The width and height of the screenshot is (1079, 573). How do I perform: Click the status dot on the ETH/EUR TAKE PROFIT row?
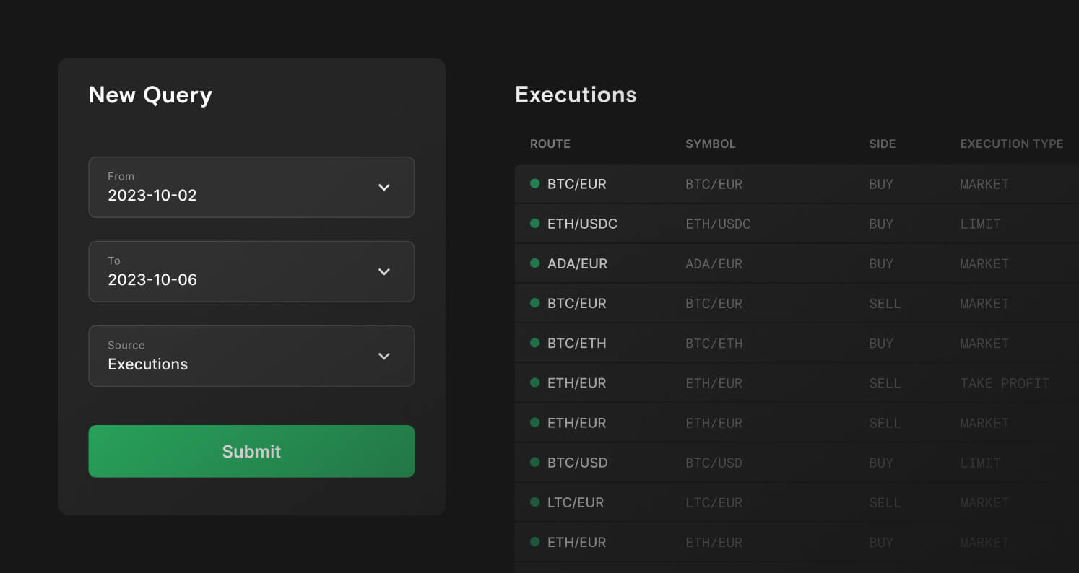[x=535, y=382]
